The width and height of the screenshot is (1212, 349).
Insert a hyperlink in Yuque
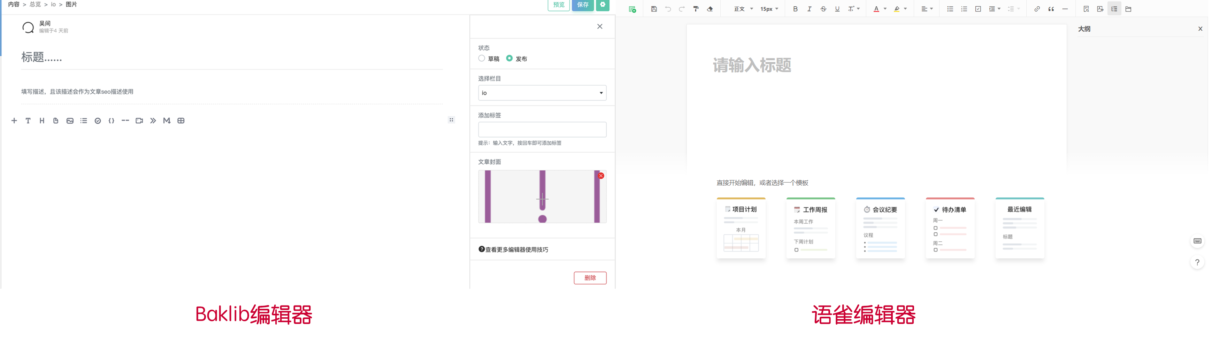(x=1037, y=9)
